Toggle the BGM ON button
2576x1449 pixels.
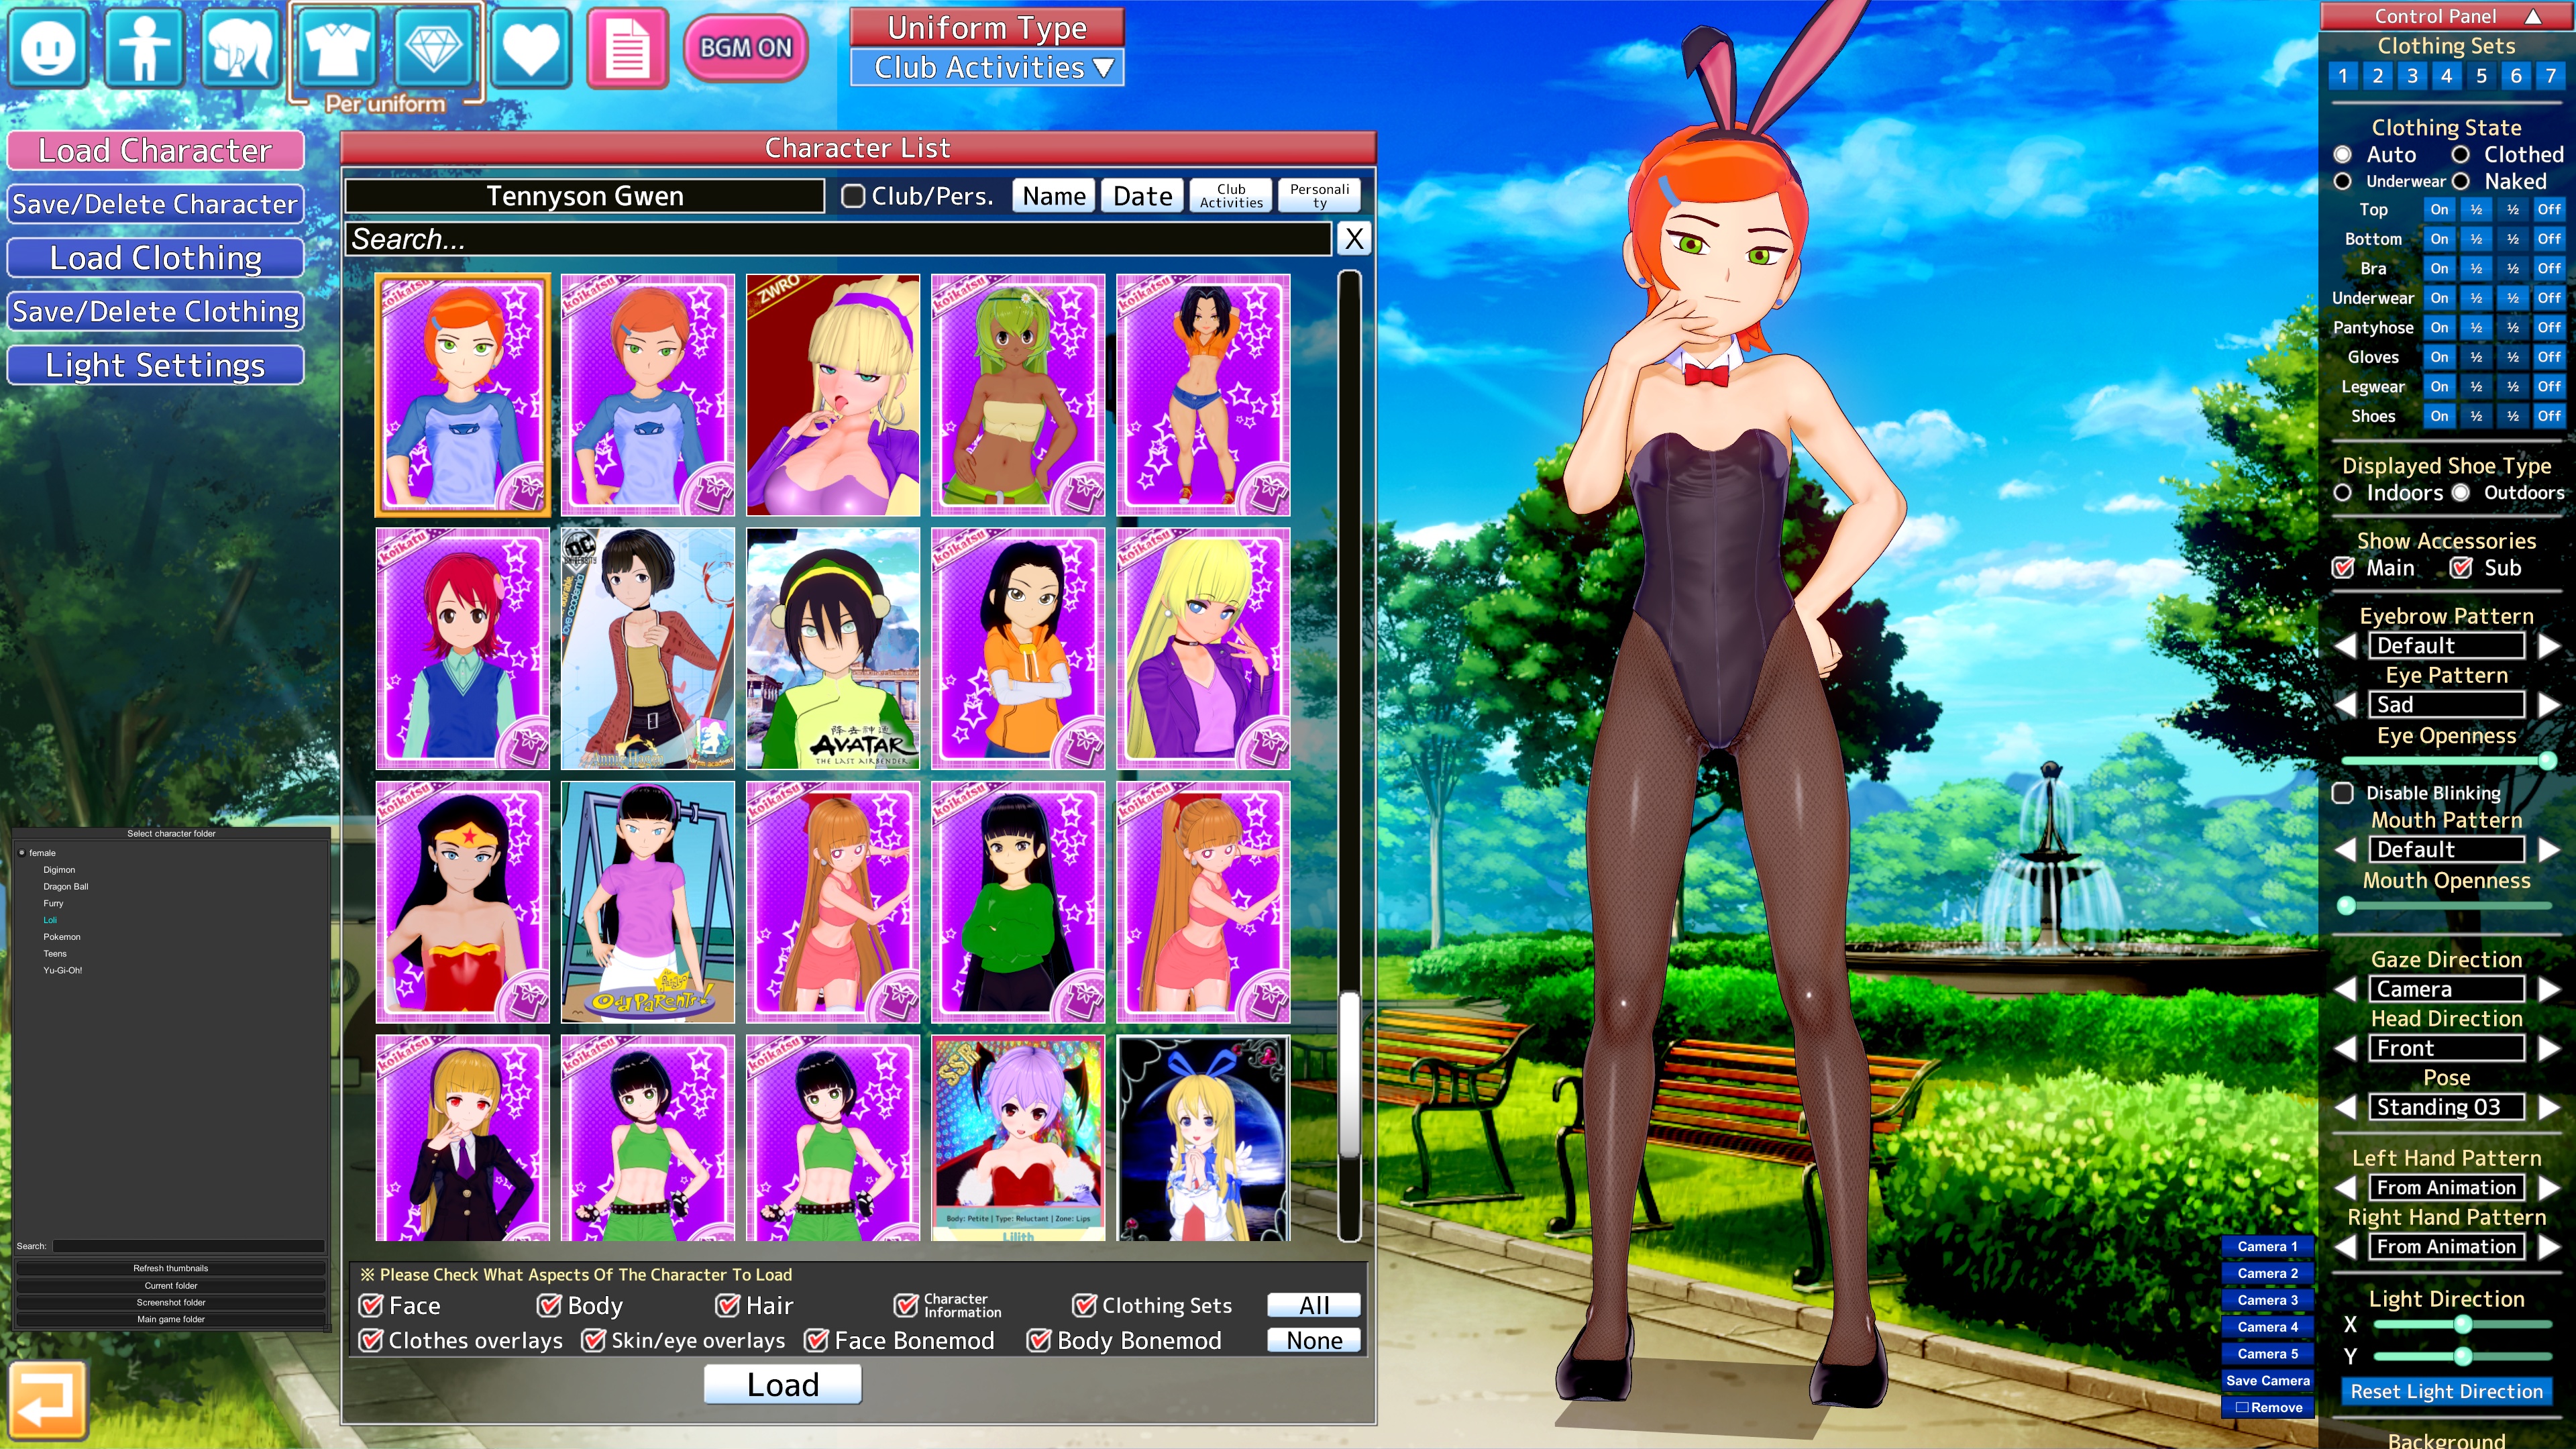click(745, 48)
